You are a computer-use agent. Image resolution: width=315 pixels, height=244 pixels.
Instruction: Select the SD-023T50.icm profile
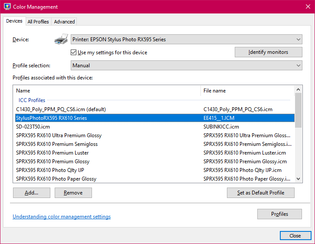[x=155, y=127]
